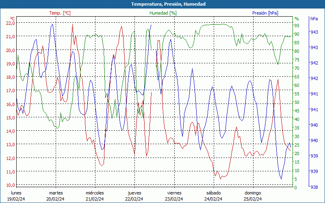Click the '10' humidity axis value
Screen dimensions: 325x203
click(297, 171)
